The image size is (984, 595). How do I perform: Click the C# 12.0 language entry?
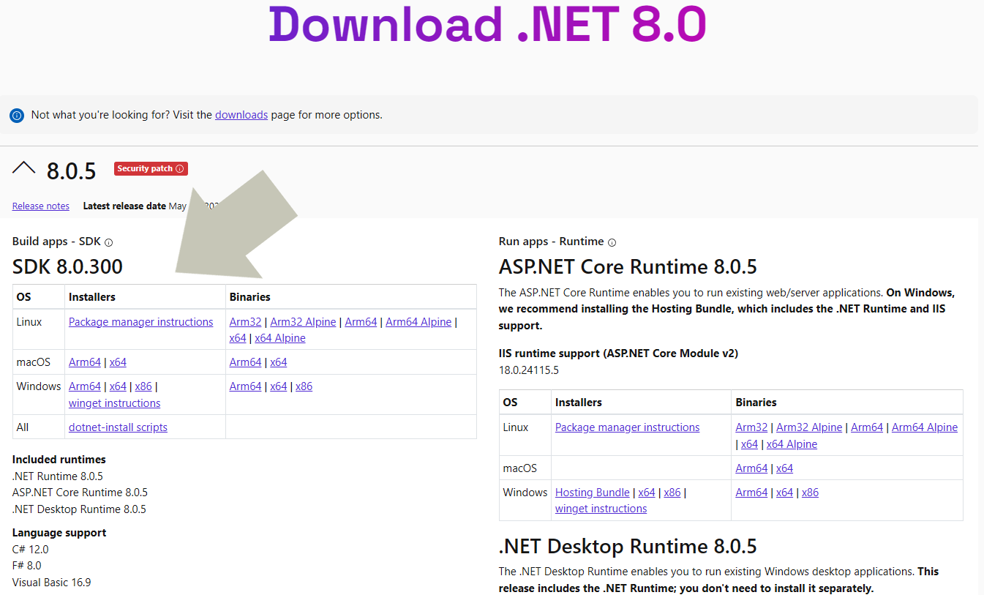click(31, 550)
